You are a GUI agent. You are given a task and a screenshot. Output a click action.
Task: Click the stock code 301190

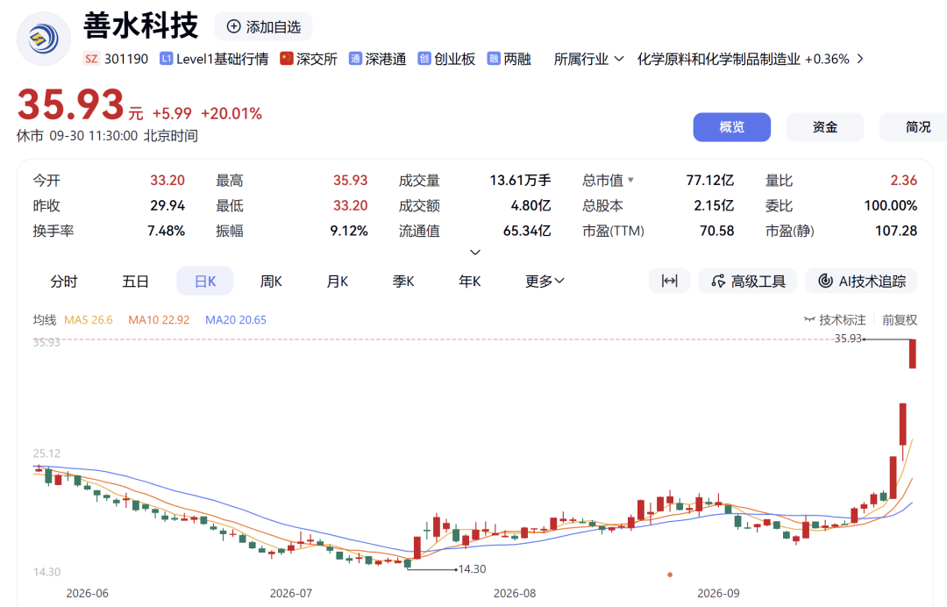click(x=126, y=59)
